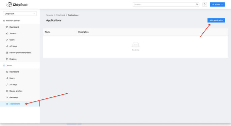Click the No Data placeholder text
This screenshot has height=126, width=231.
tap(135, 50)
